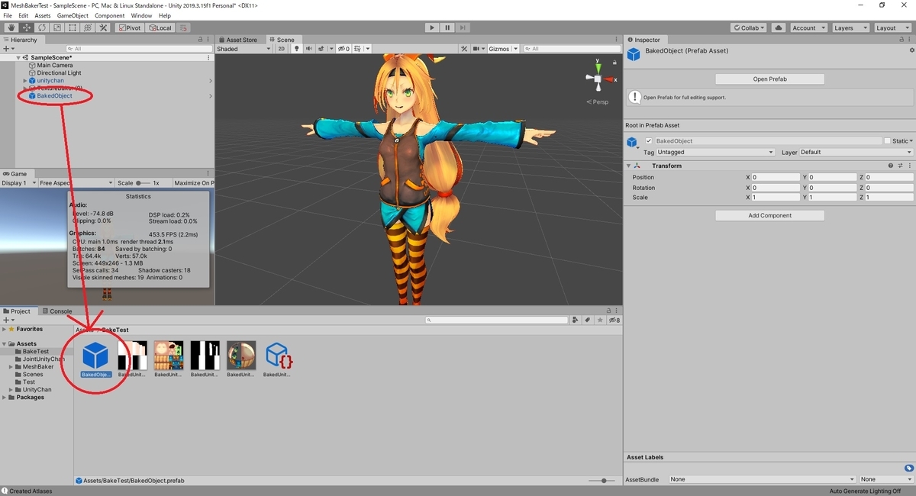Viewport: 916px width, 496px height.
Task: Toggle scene audio speaker icon
Action: (x=309, y=49)
